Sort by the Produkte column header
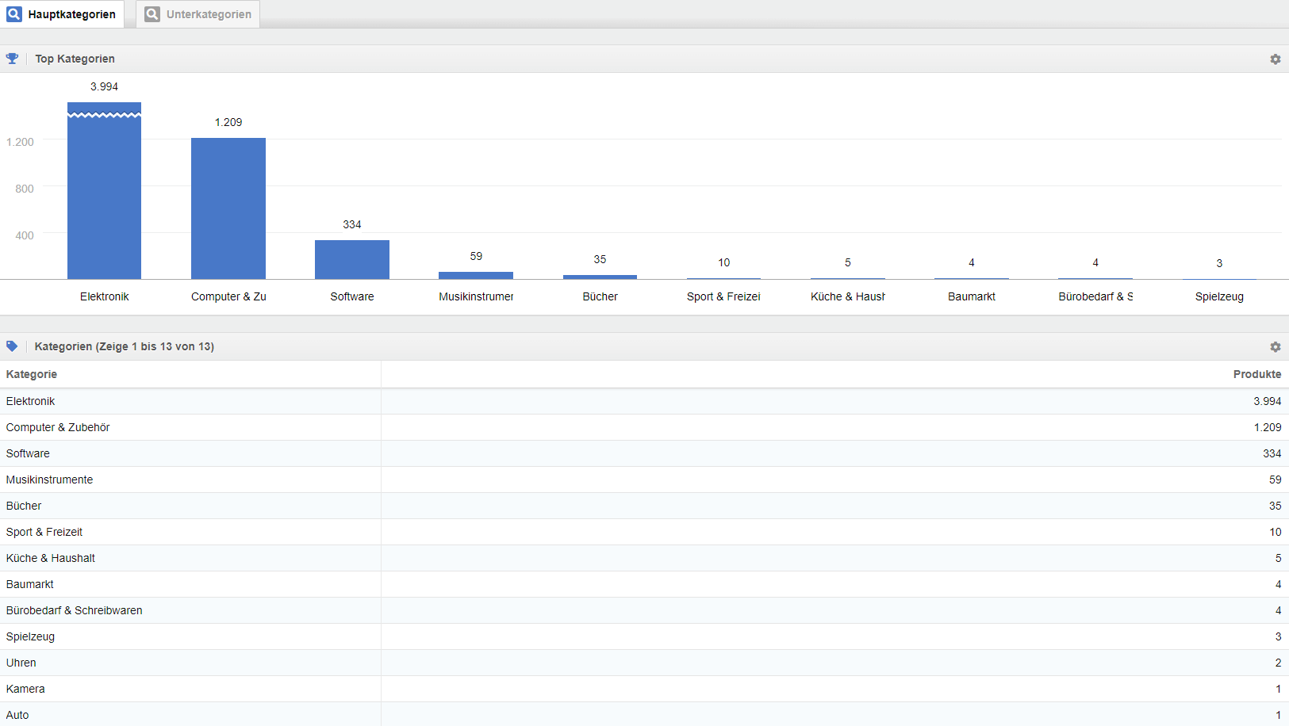1289x726 pixels. coord(1256,374)
